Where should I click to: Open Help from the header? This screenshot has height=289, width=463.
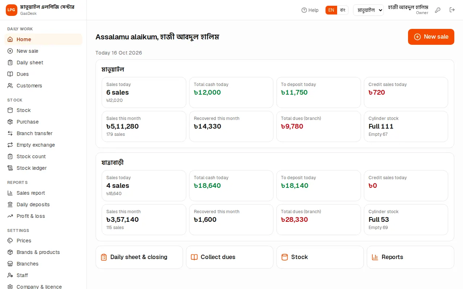point(310,10)
